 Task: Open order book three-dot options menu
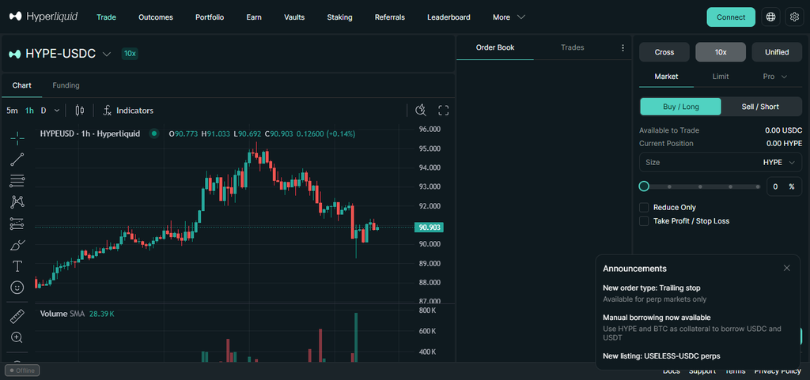[623, 48]
